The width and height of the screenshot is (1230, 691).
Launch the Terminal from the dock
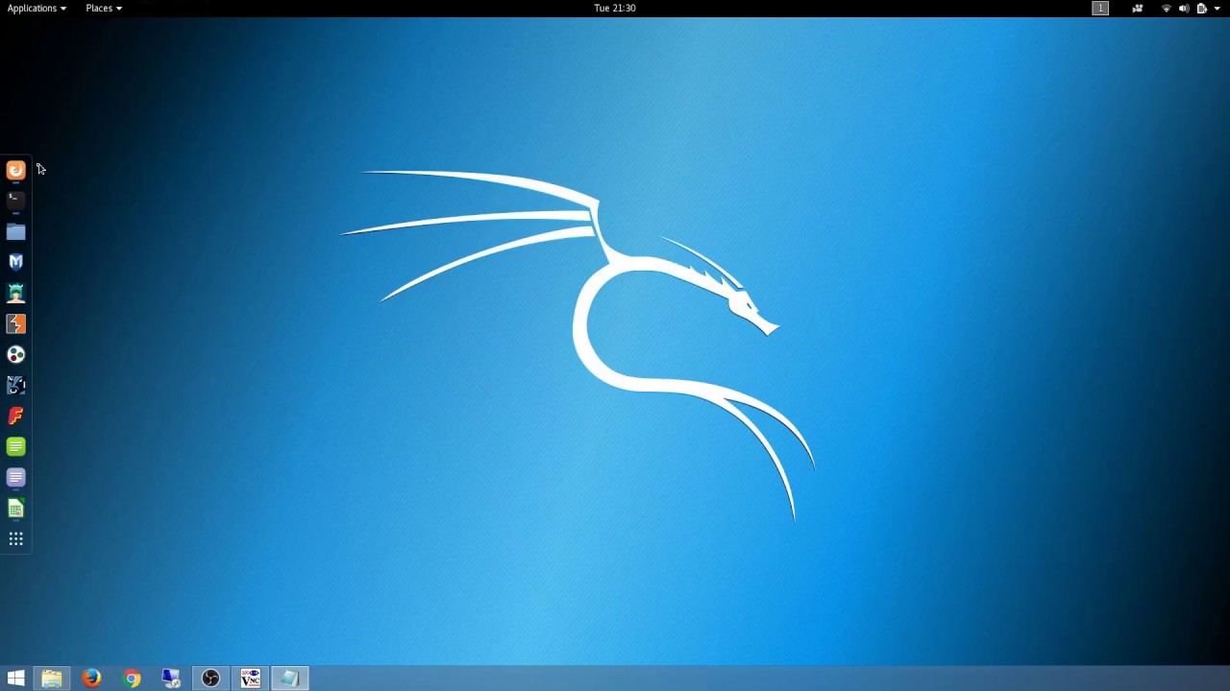click(x=15, y=201)
